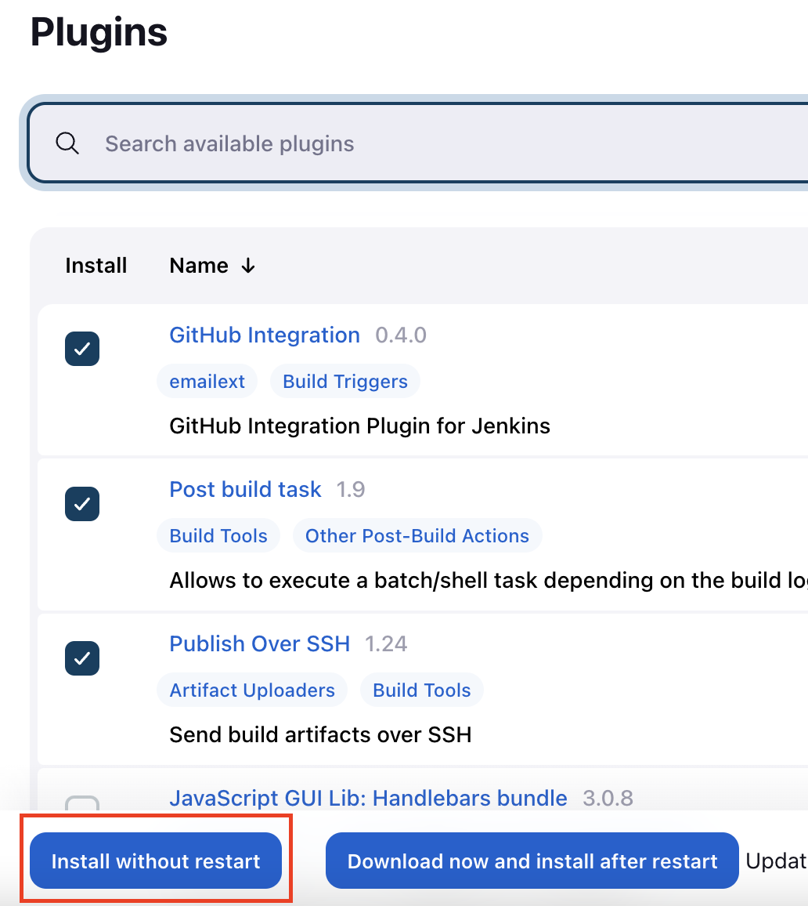Screen dimensions: 808x906
Task: Open JavaScript GUI Lib: Handlebars bundle link
Action: 368,798
